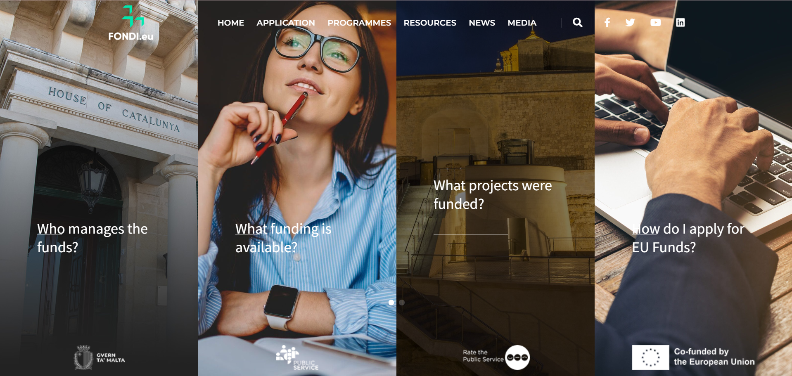Screen dimensions: 792x376
Task: Open the LinkedIn icon
Action: (680, 23)
